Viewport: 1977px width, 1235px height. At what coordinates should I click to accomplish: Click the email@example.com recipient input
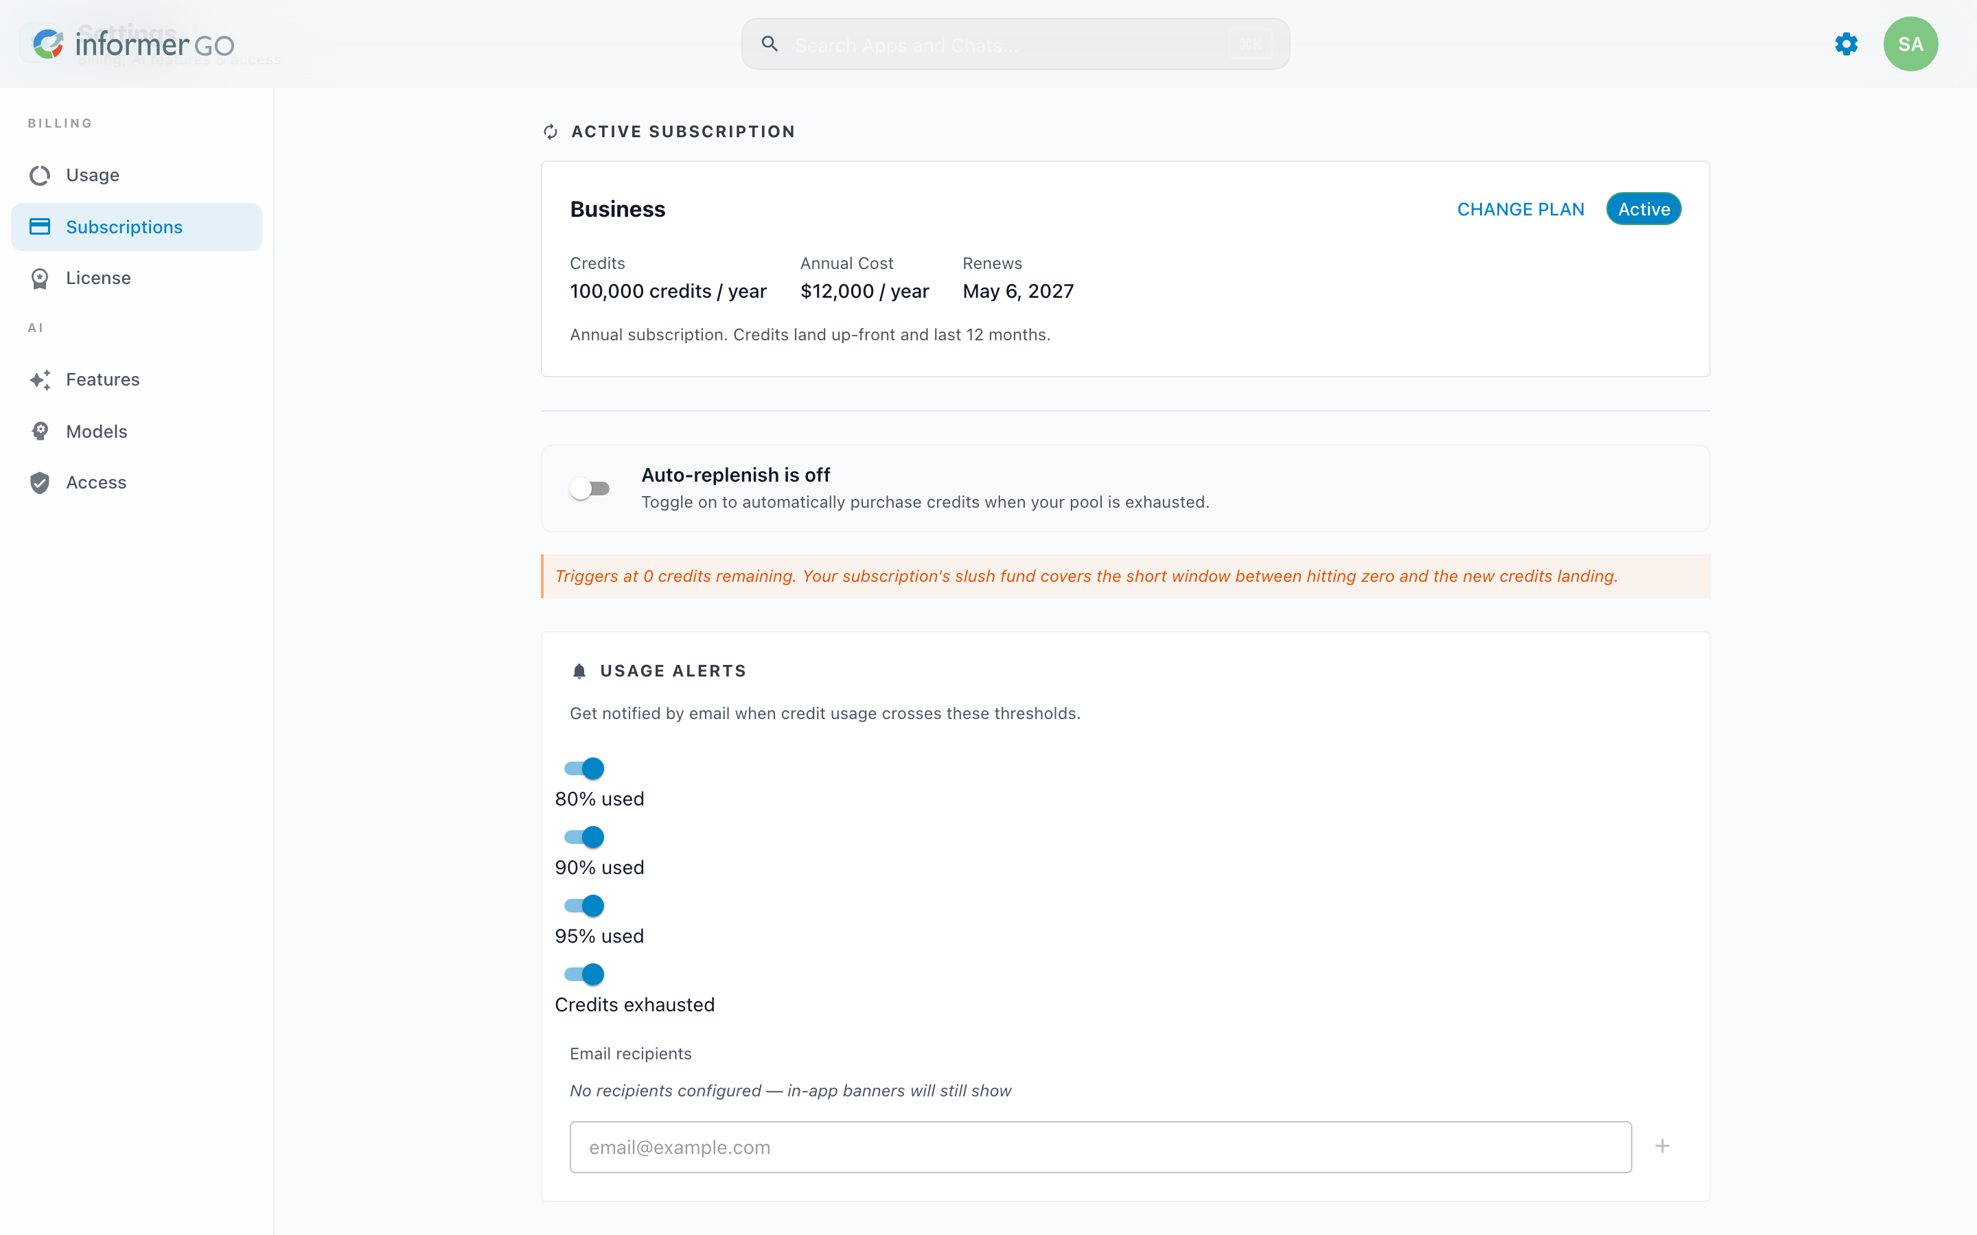pos(1100,1146)
